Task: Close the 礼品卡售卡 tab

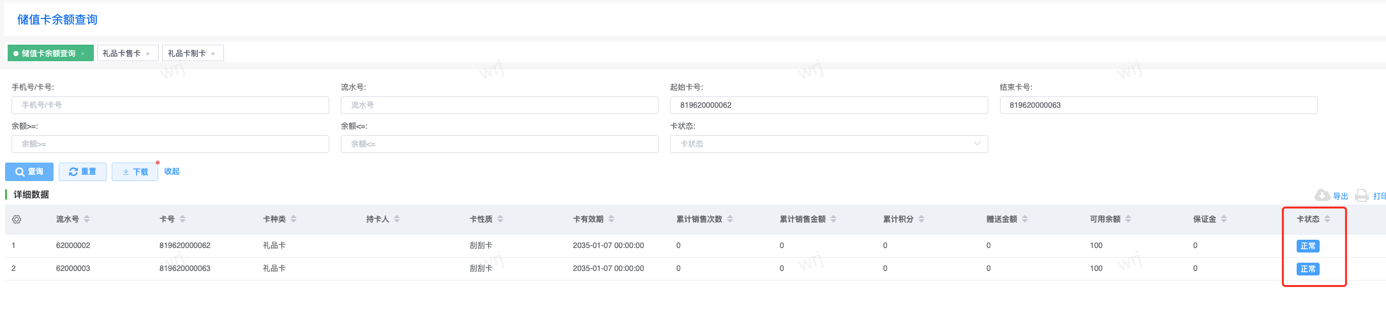Action: tap(148, 54)
